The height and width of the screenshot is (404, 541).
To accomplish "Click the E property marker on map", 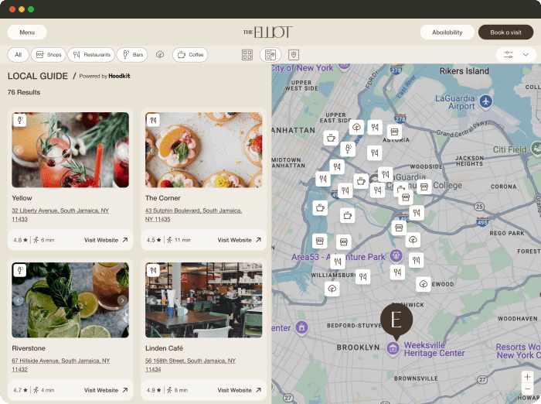I will click(x=396, y=320).
